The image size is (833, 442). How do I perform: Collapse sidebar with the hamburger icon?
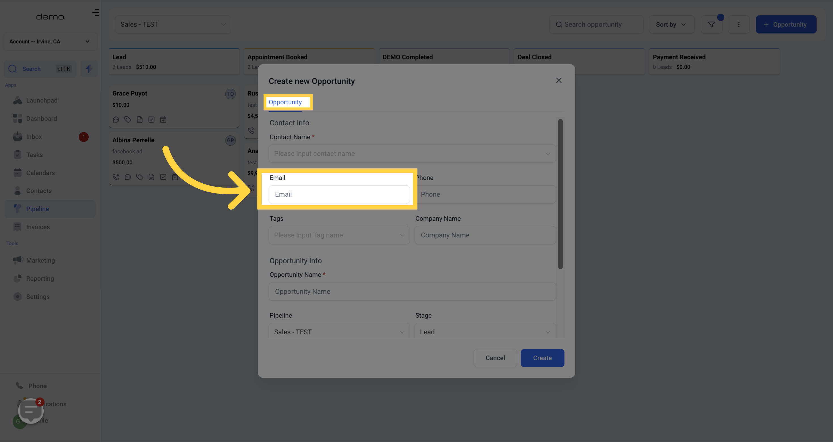click(96, 13)
